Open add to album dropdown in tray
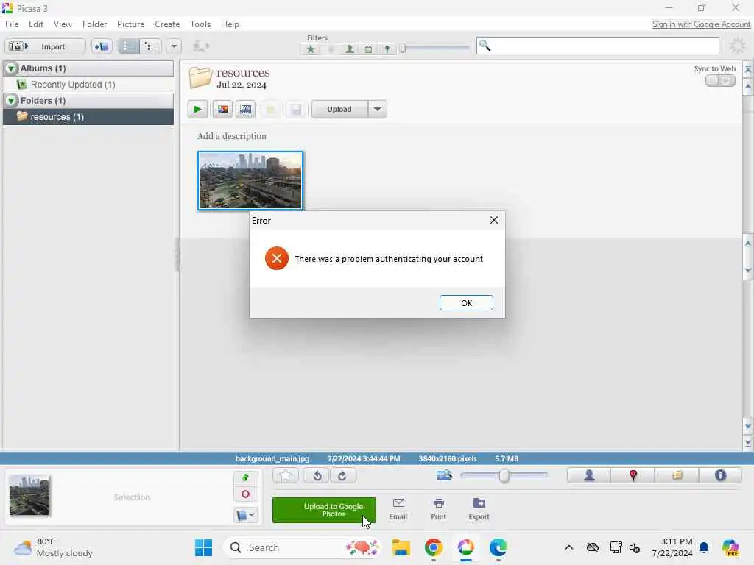The image size is (754, 565). (245, 515)
